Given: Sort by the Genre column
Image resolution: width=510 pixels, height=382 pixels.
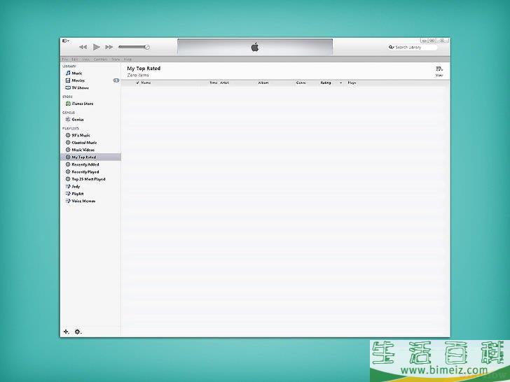Looking at the screenshot, I should [301, 83].
